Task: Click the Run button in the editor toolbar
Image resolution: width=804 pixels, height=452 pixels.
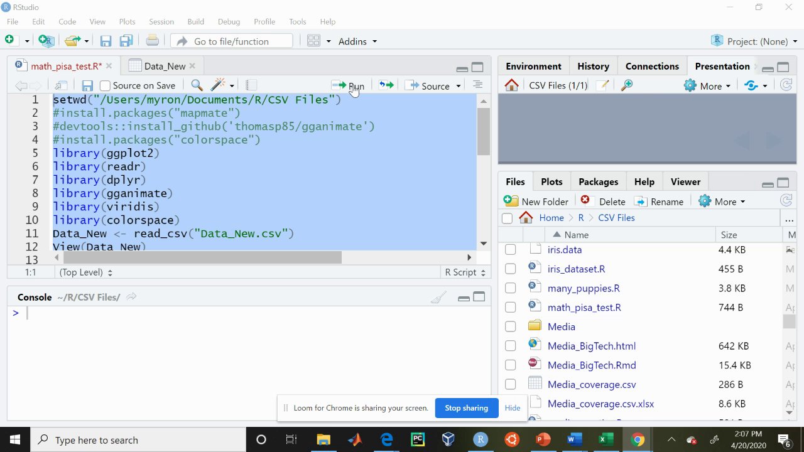Action: 349,86
